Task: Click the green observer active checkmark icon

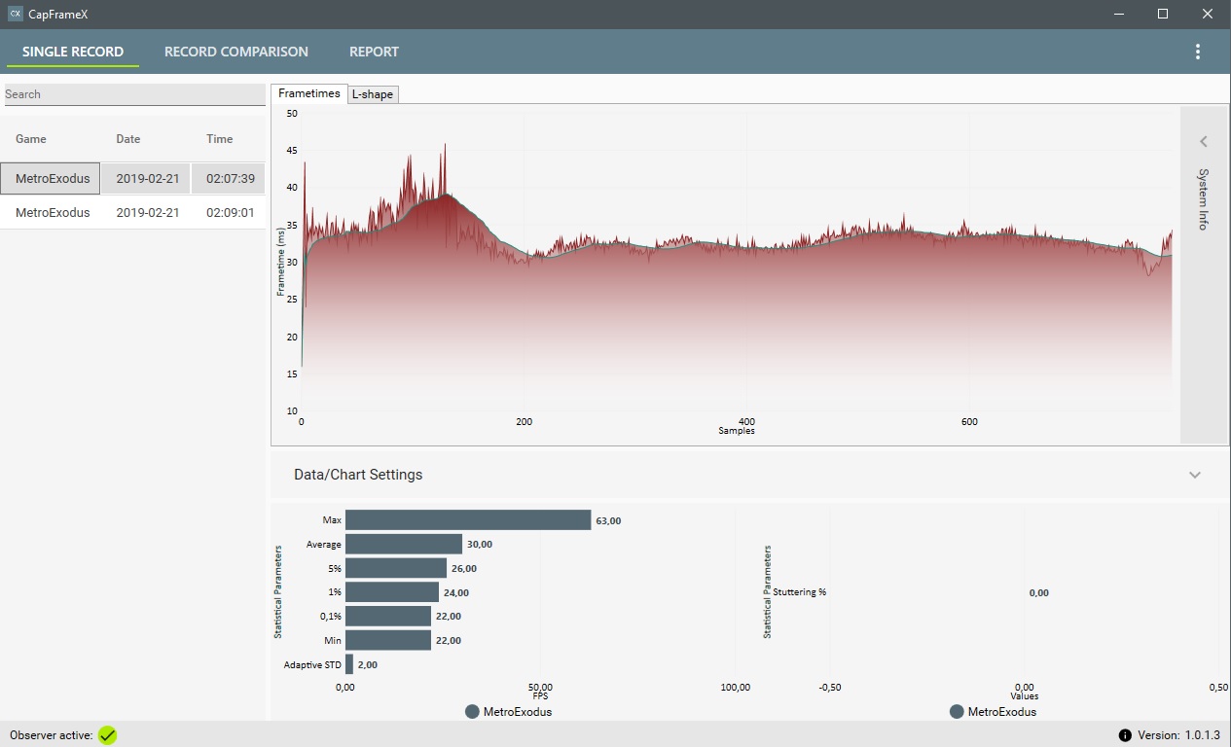Action: point(107,735)
